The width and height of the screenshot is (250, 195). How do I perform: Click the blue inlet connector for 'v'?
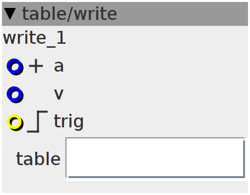15,95
